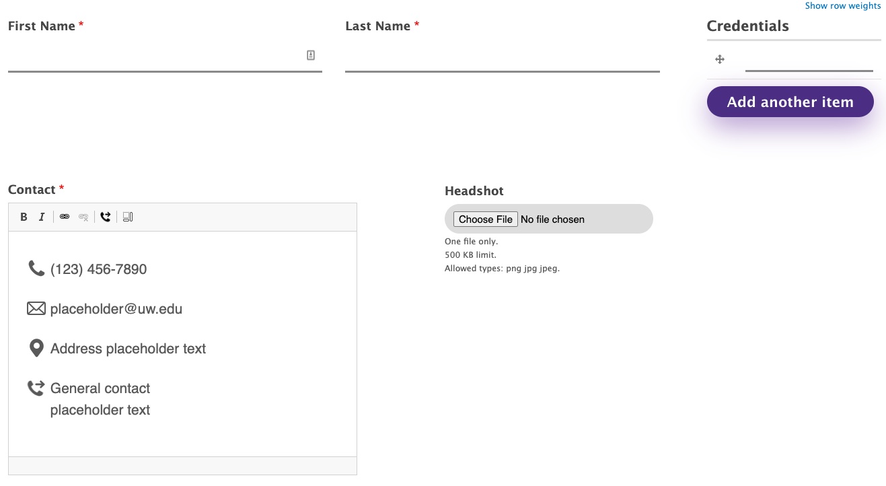Click the unlink icon in the editor toolbar
Viewport: 886px width, 486px height.
[x=83, y=217]
